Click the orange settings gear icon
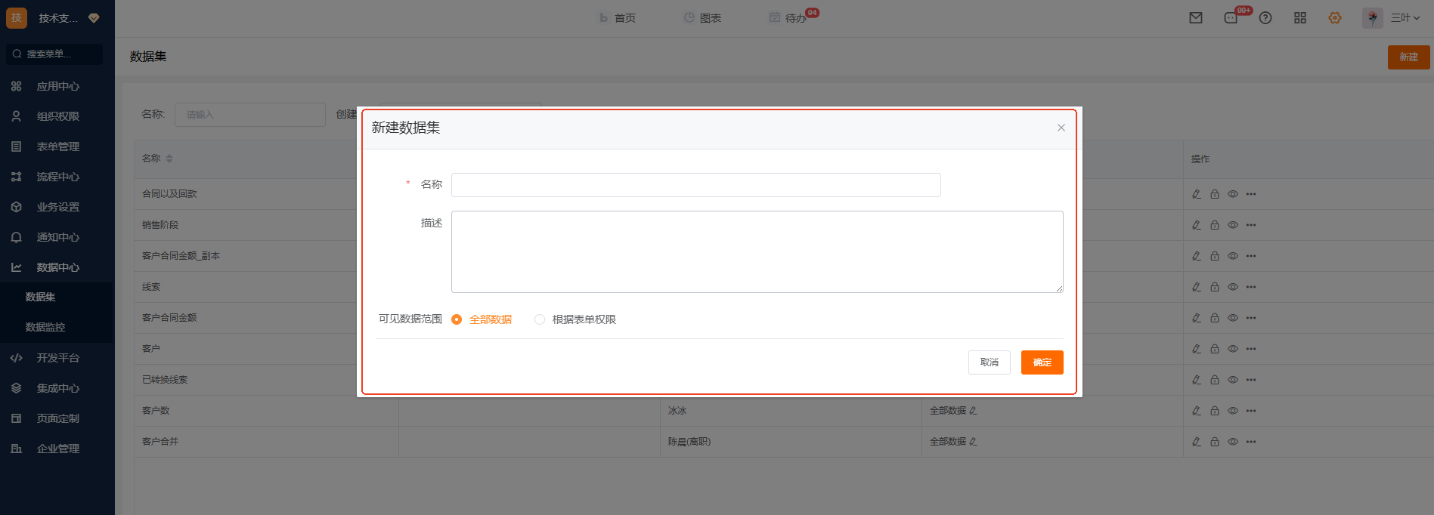Image resolution: width=1434 pixels, height=515 pixels. 1334,18
